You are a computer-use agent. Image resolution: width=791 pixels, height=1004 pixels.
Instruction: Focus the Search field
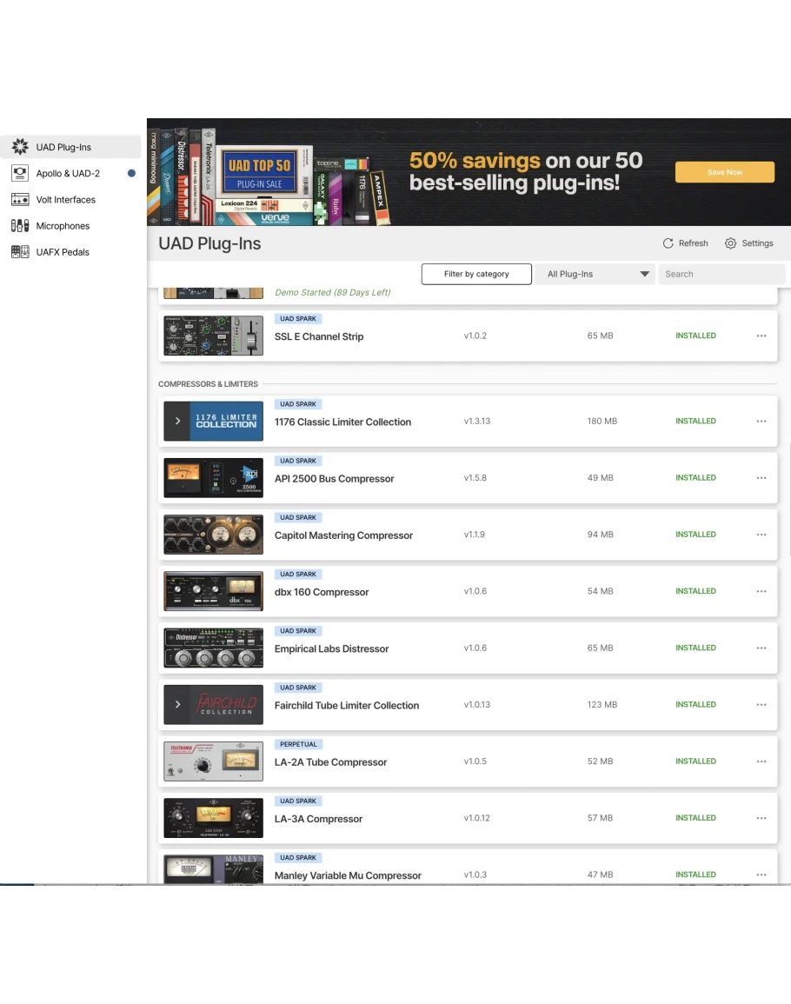point(721,274)
